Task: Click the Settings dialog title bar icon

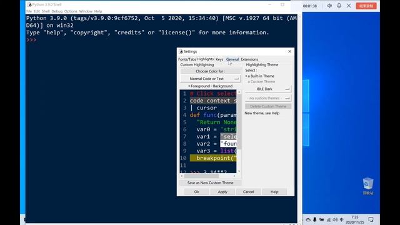Action: pyautogui.click(x=181, y=51)
